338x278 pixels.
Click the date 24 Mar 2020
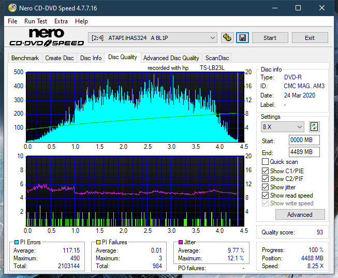click(x=299, y=95)
